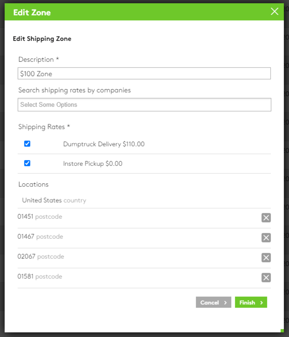
Task: Click the United States country row
Action: [144, 200]
